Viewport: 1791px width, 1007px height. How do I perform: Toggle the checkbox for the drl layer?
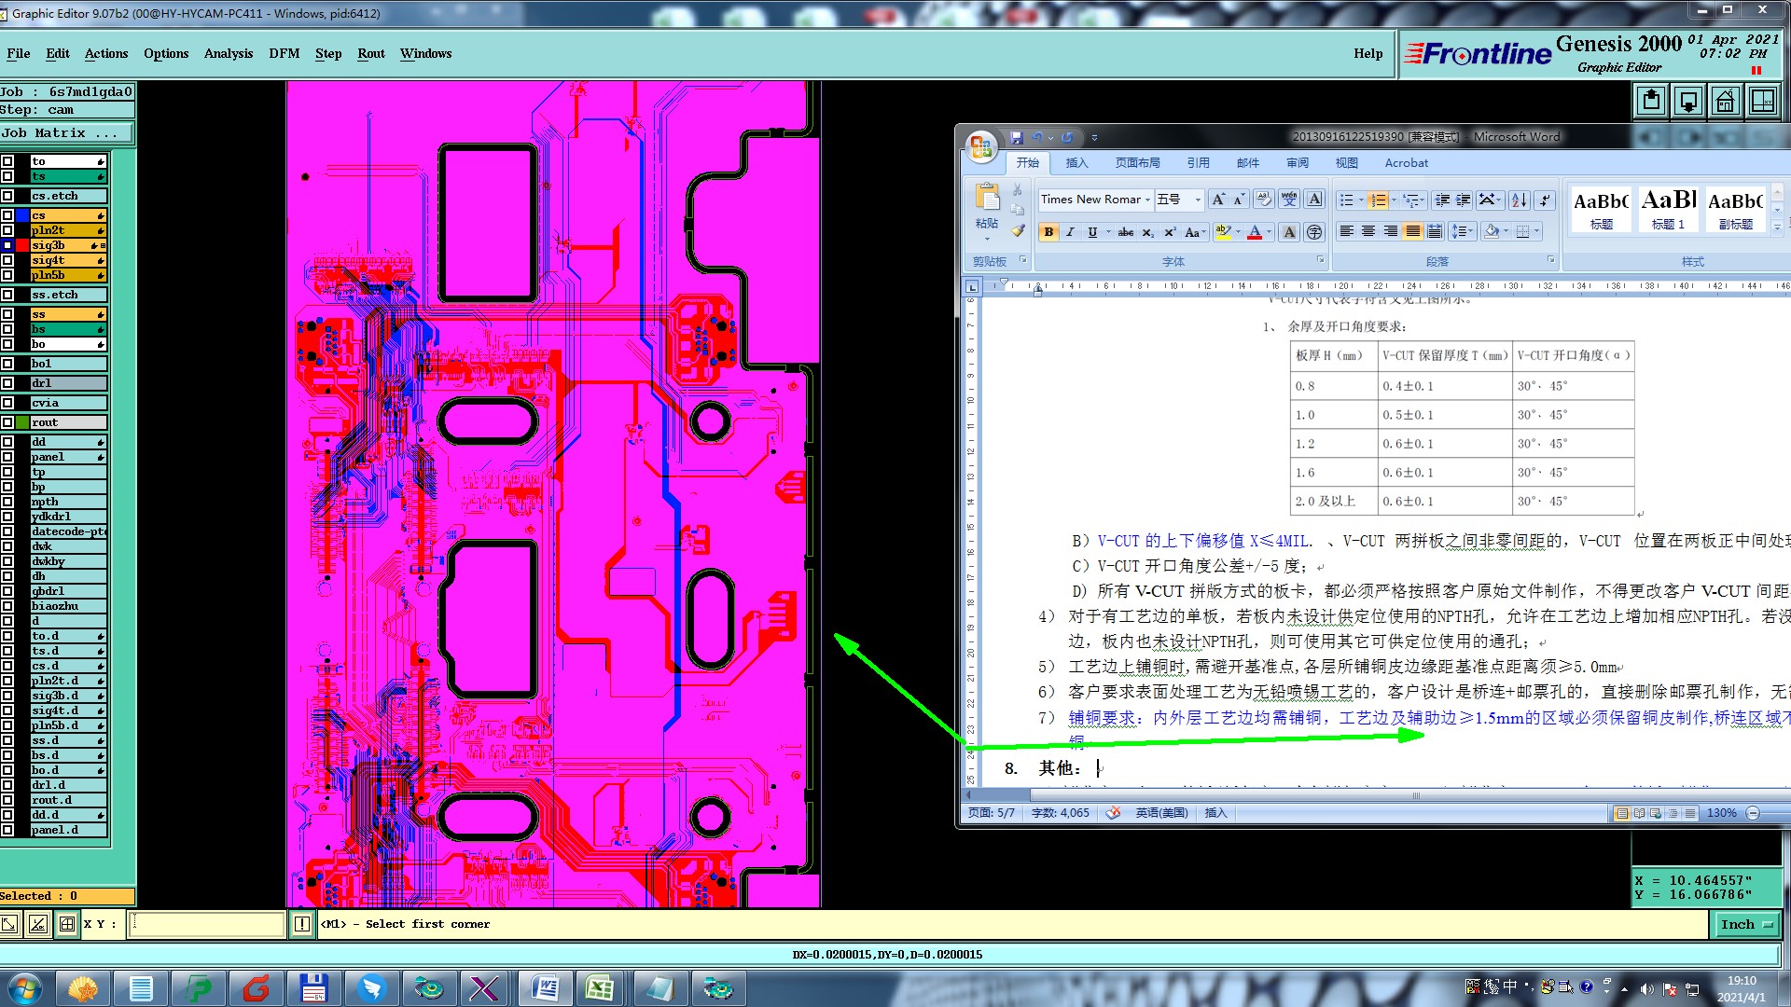point(7,383)
